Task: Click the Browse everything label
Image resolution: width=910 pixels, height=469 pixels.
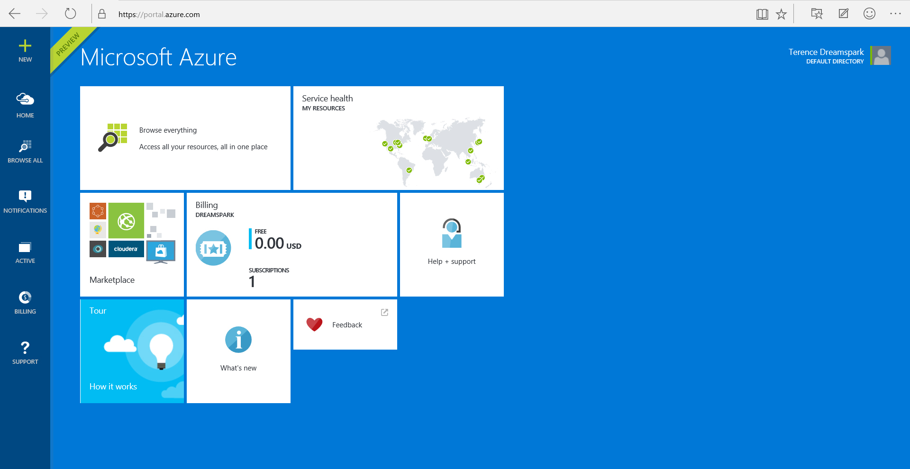Action: pos(168,130)
